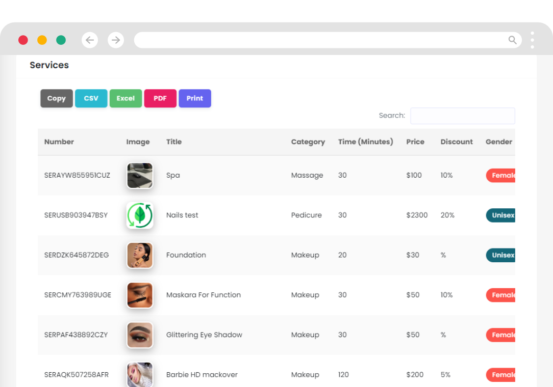Click the Copy export button
The width and height of the screenshot is (553, 387).
click(x=56, y=98)
